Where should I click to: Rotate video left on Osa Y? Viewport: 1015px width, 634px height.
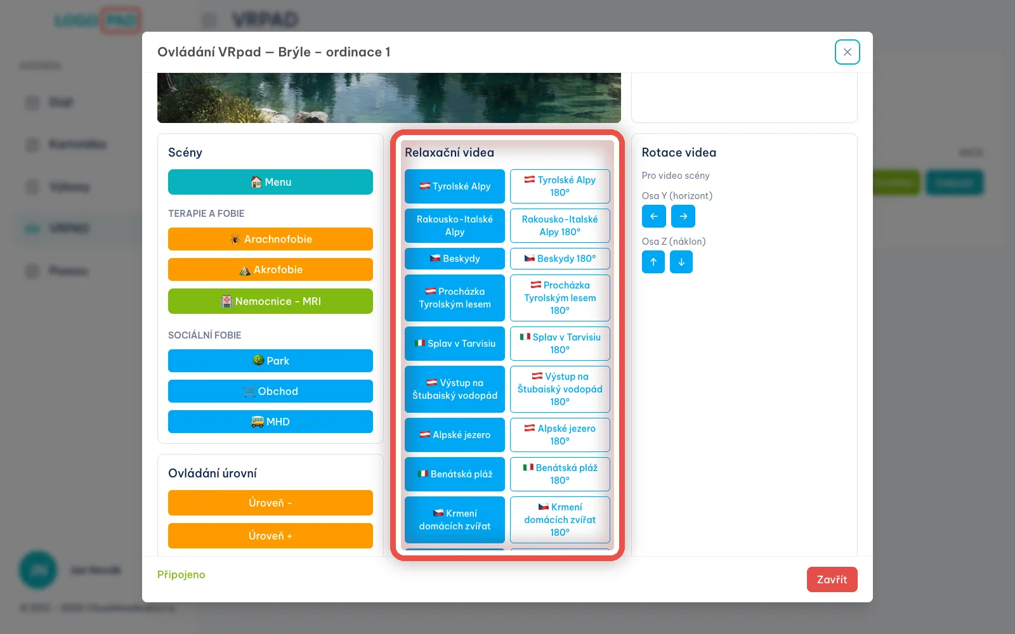(x=653, y=216)
